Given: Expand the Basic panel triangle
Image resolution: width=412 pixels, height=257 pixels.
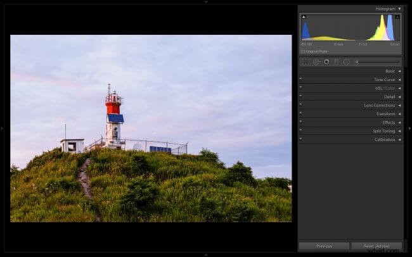Looking at the screenshot, I should pos(399,71).
